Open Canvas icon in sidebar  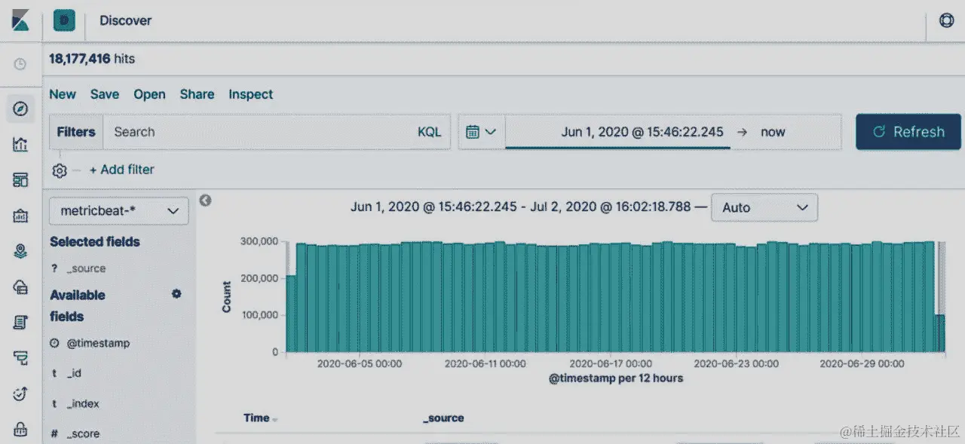click(x=20, y=216)
